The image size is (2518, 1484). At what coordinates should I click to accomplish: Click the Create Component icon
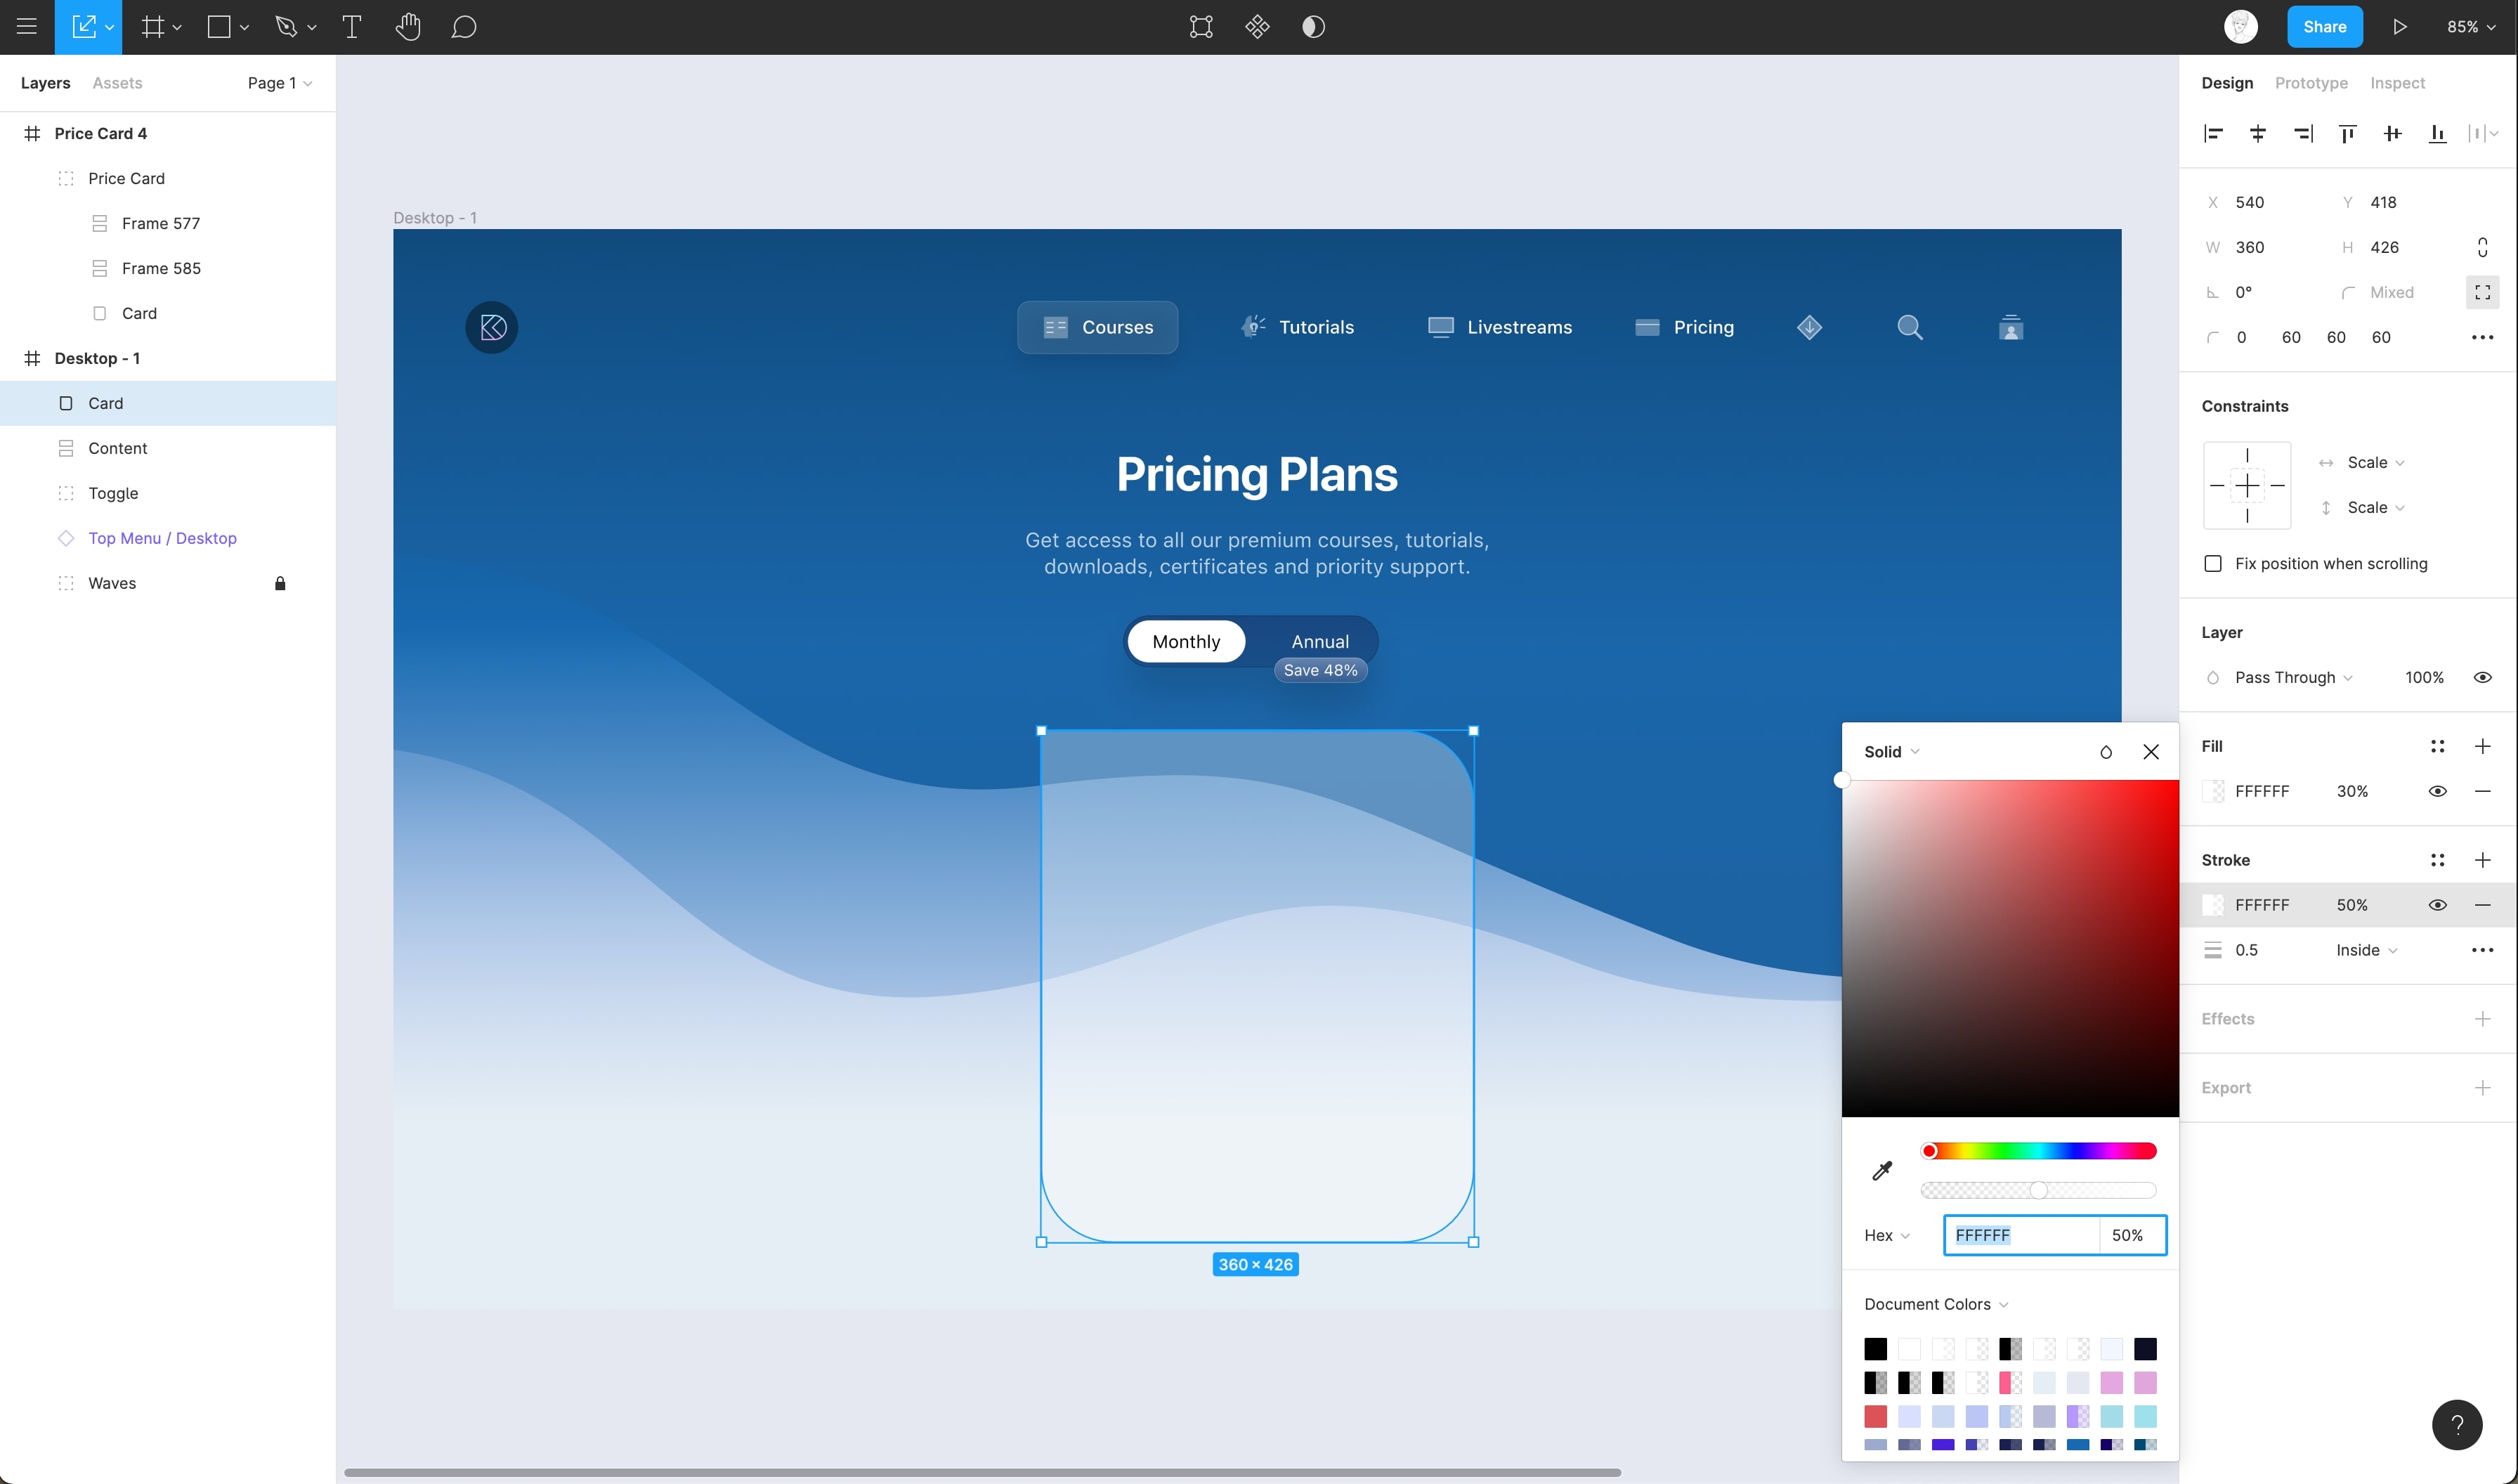pos(1258,27)
